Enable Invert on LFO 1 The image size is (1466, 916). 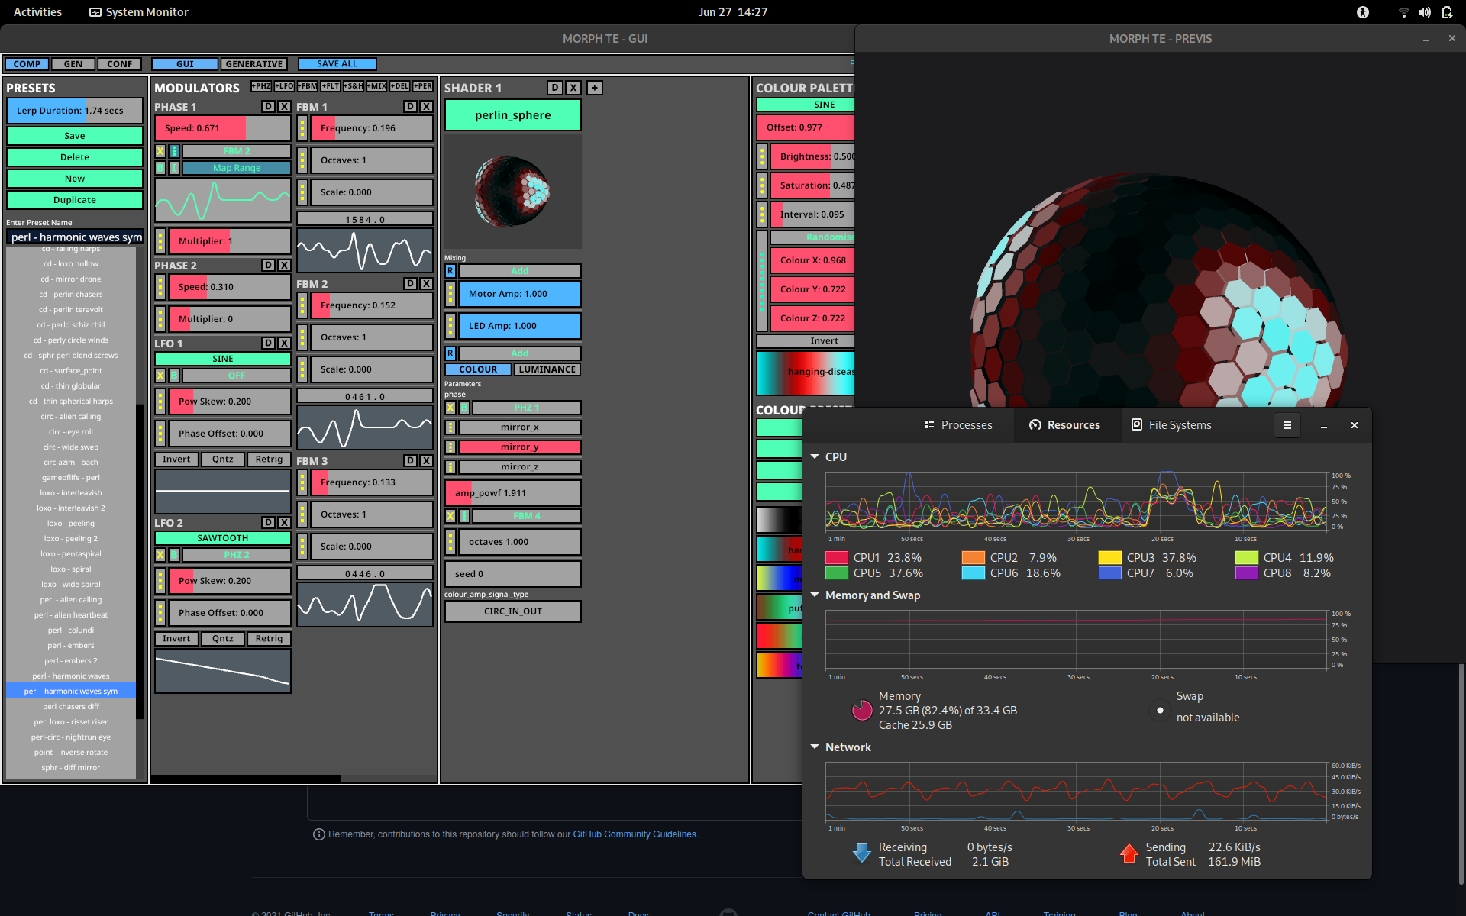tap(176, 459)
